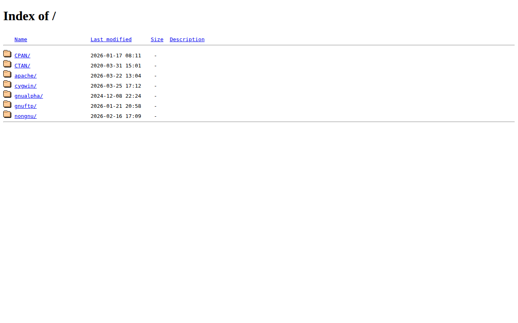Viewport: 518px width, 323px height.
Task: Open the cygwin/ text link
Action: (25, 86)
